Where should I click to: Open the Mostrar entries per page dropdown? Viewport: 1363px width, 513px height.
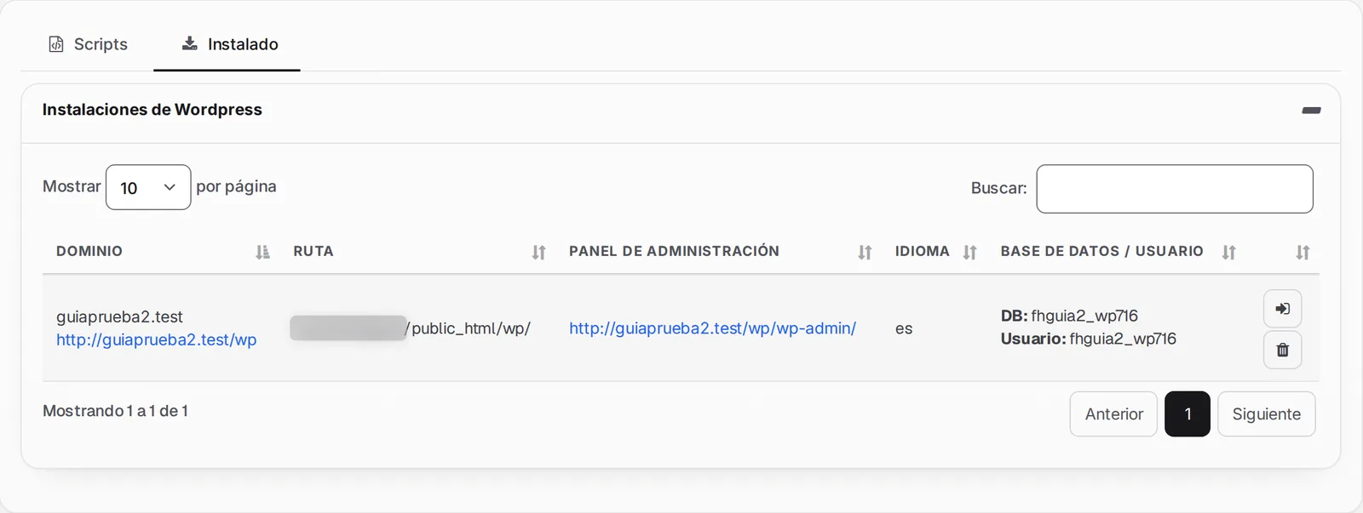click(x=148, y=187)
